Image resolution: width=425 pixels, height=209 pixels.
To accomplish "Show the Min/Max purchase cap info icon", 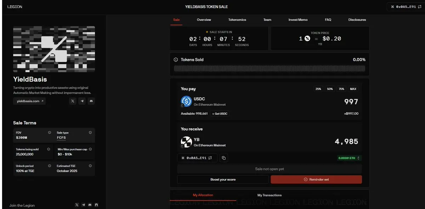I will pos(90,149).
